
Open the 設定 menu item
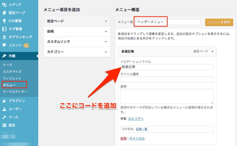pos(12,125)
